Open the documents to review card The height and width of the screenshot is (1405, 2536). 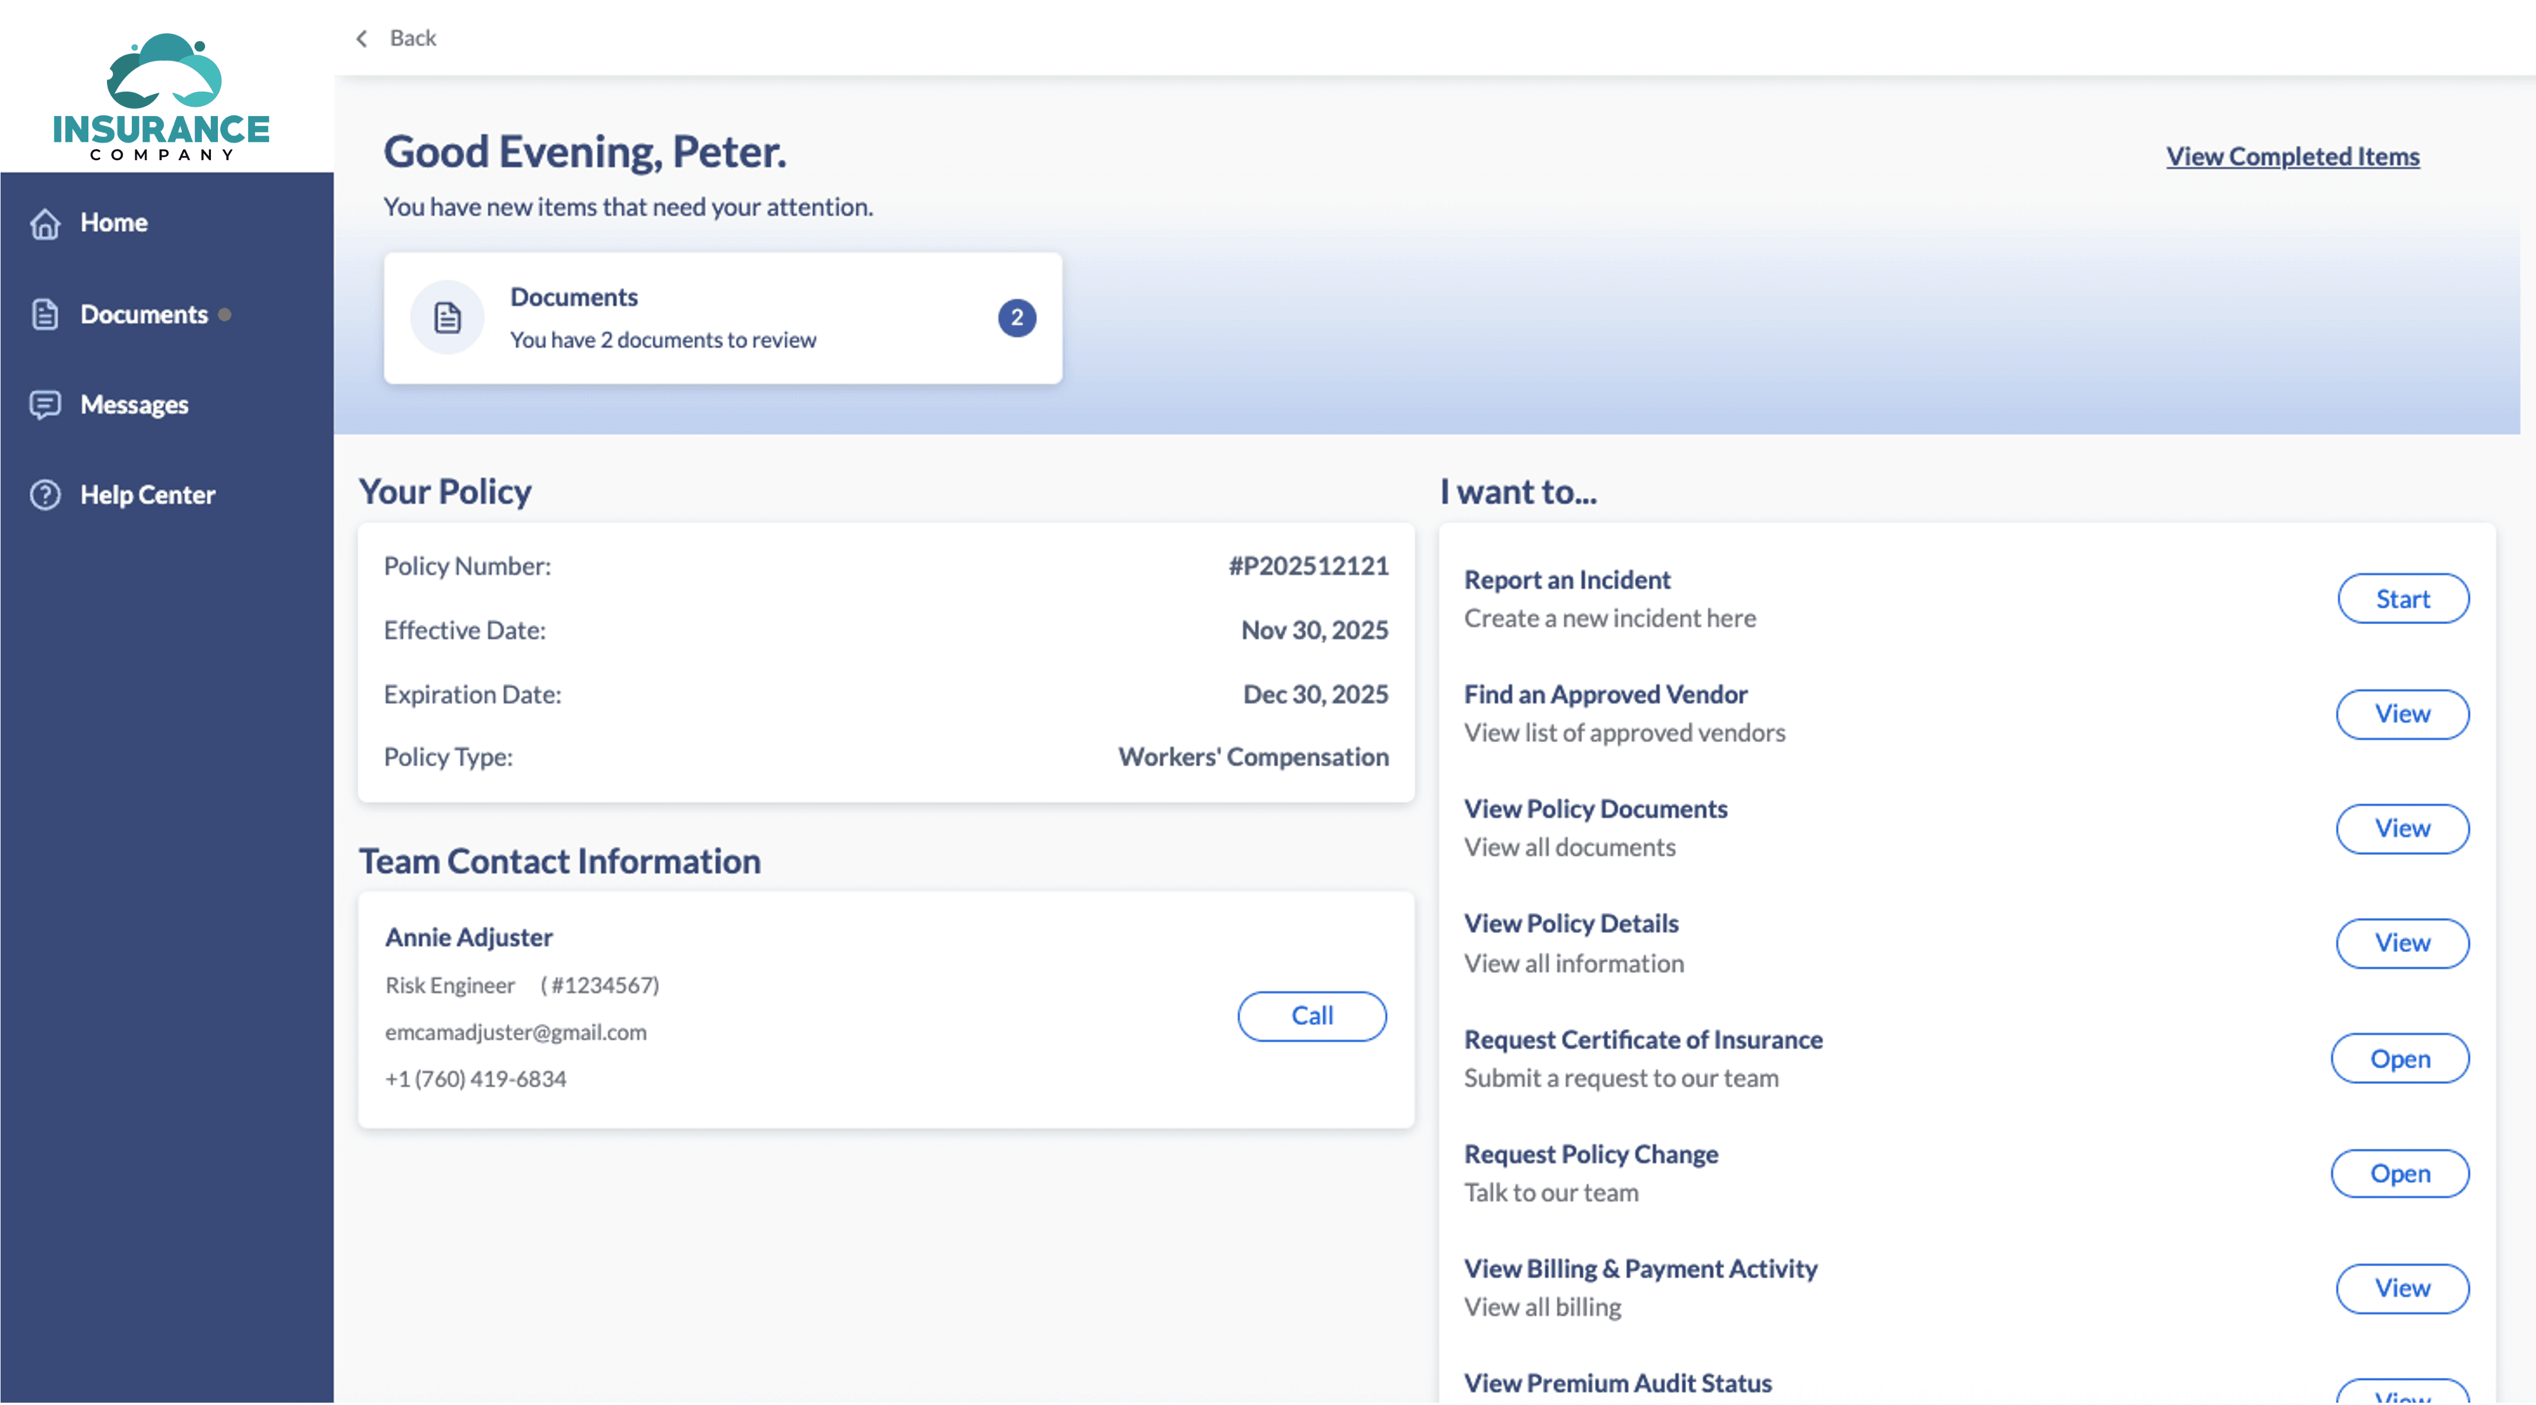pos(723,318)
